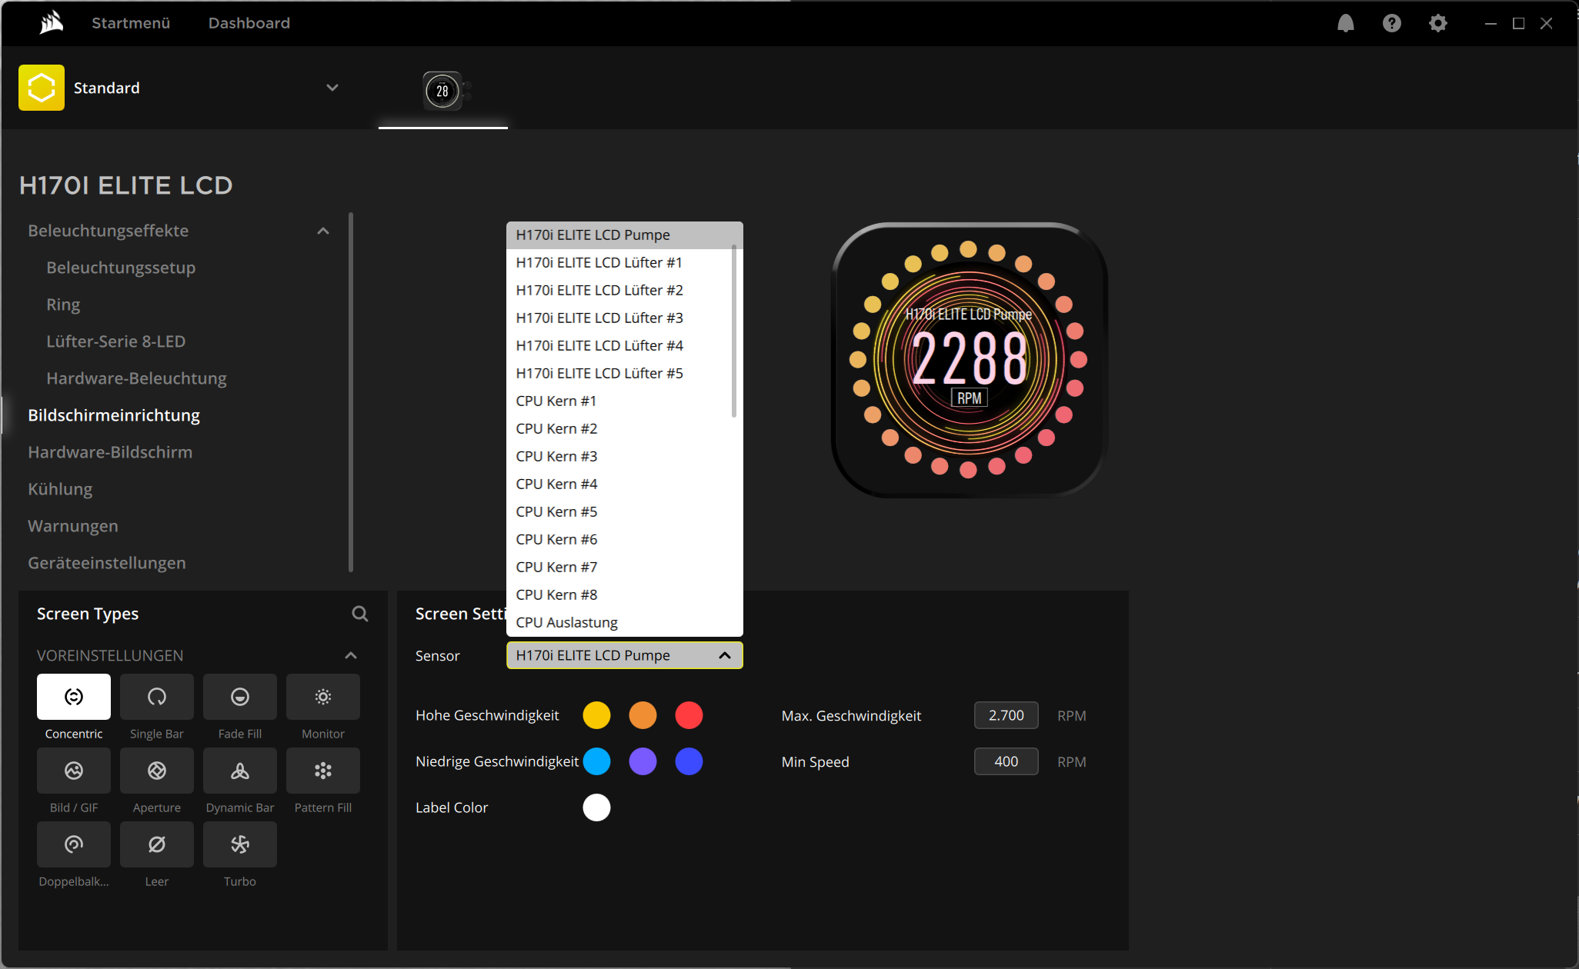Screen dimensions: 1579x969
Task: Choose the Aperture screen type
Action: click(x=157, y=771)
